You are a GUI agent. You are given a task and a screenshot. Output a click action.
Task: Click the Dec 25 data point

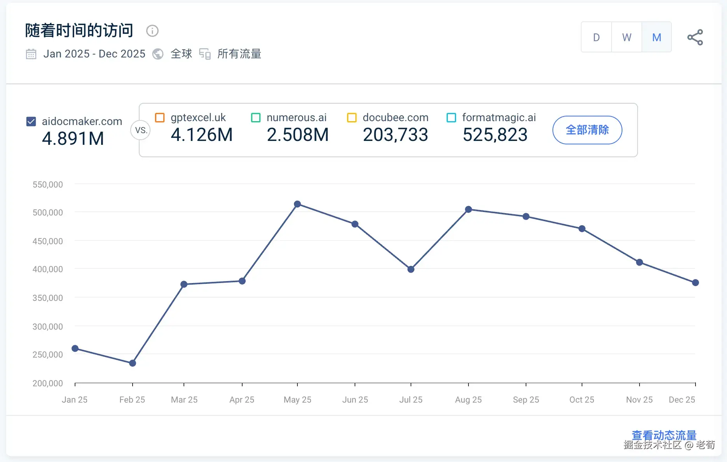tap(696, 283)
